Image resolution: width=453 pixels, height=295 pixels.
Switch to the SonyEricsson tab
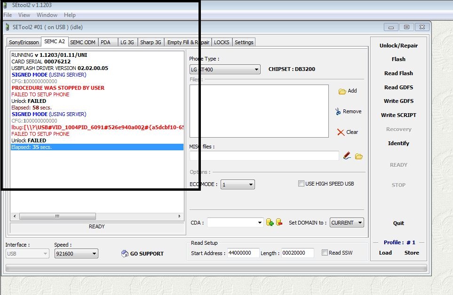pyautogui.click(x=24, y=42)
